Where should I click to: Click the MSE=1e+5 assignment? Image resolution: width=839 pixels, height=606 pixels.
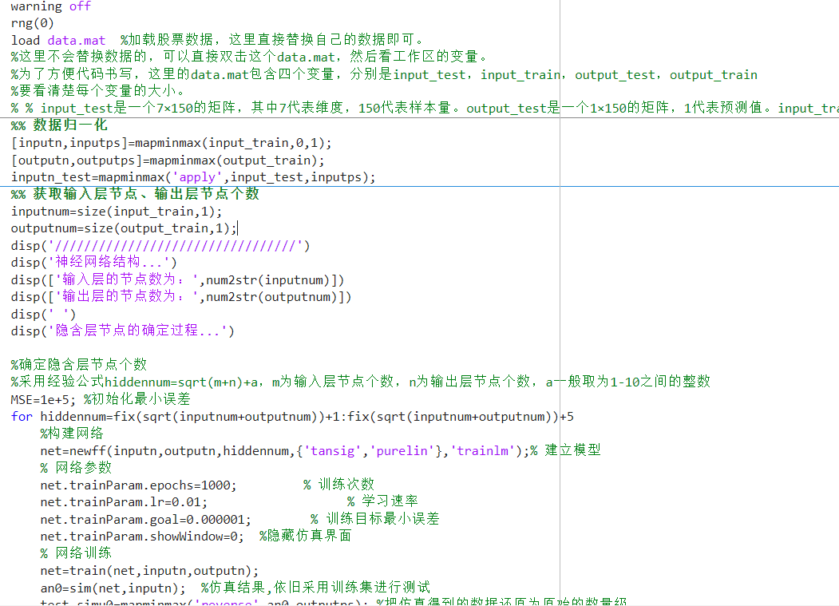click(x=43, y=398)
